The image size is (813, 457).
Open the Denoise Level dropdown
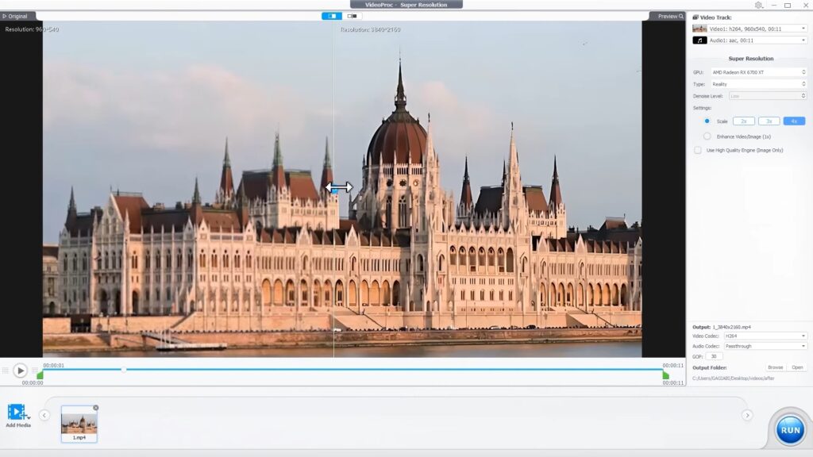click(x=768, y=96)
